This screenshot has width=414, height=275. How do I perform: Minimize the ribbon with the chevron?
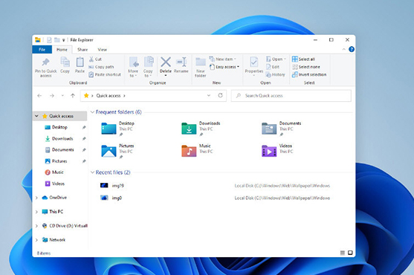(344, 49)
